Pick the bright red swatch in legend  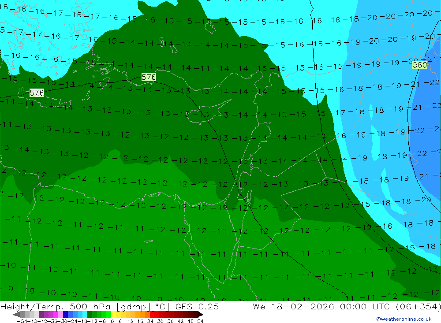pos(152,315)
